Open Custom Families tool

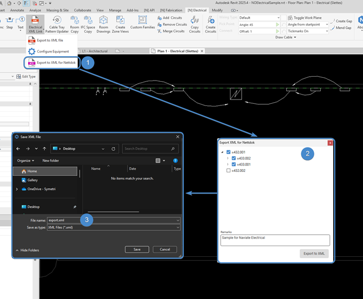[x=142, y=23]
